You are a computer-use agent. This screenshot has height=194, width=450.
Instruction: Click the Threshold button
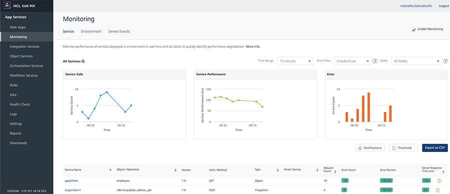(x=402, y=148)
